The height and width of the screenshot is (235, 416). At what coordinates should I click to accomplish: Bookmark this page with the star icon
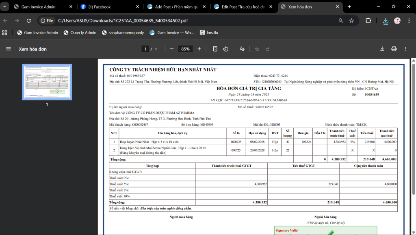351,20
